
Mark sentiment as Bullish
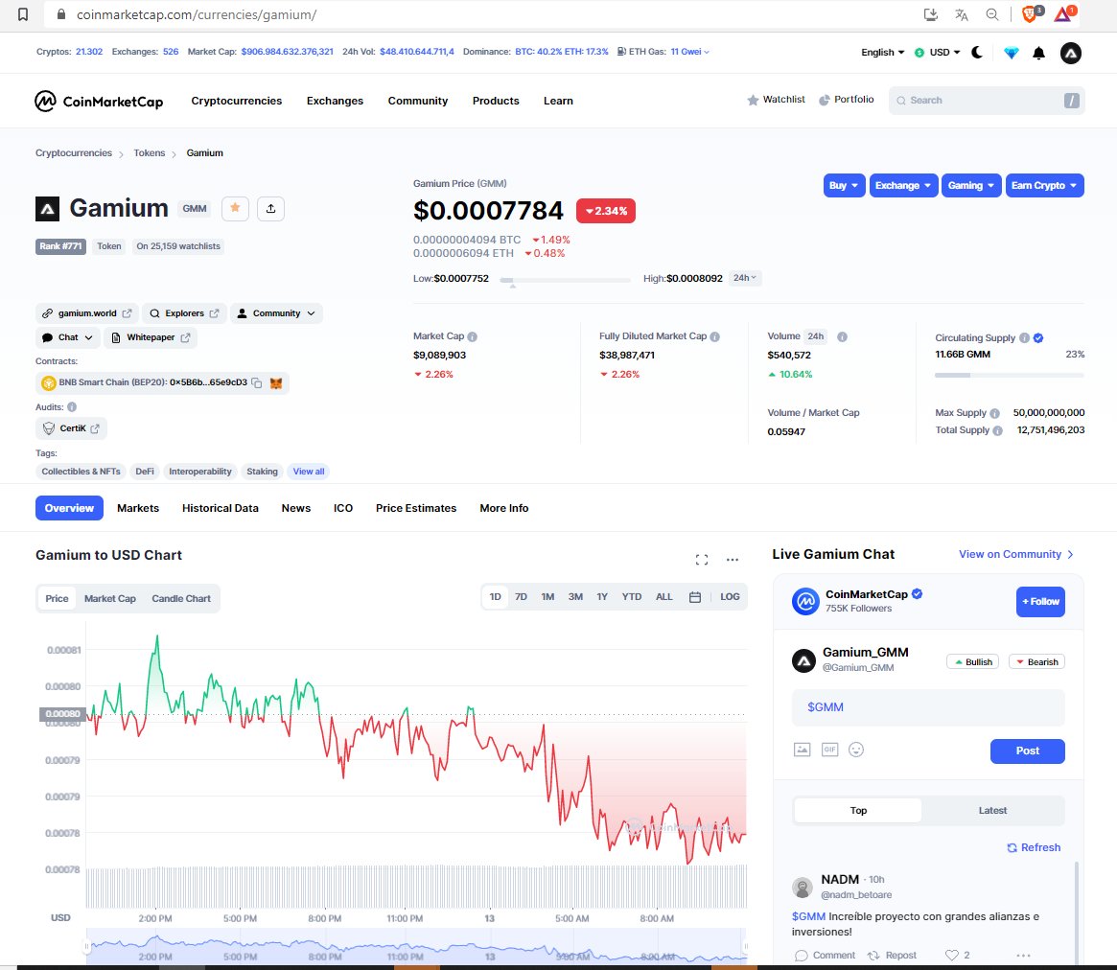[x=972, y=661]
